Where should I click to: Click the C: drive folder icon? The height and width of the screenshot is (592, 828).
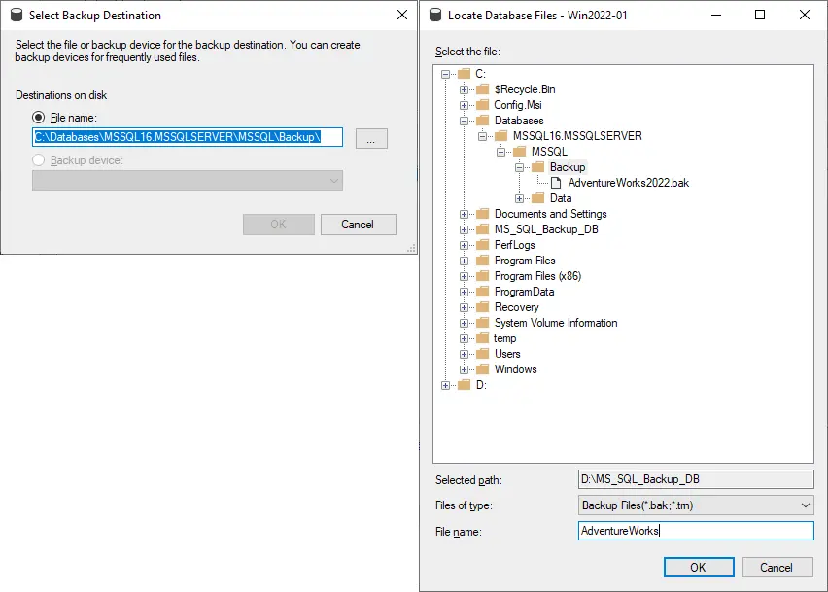[464, 74]
